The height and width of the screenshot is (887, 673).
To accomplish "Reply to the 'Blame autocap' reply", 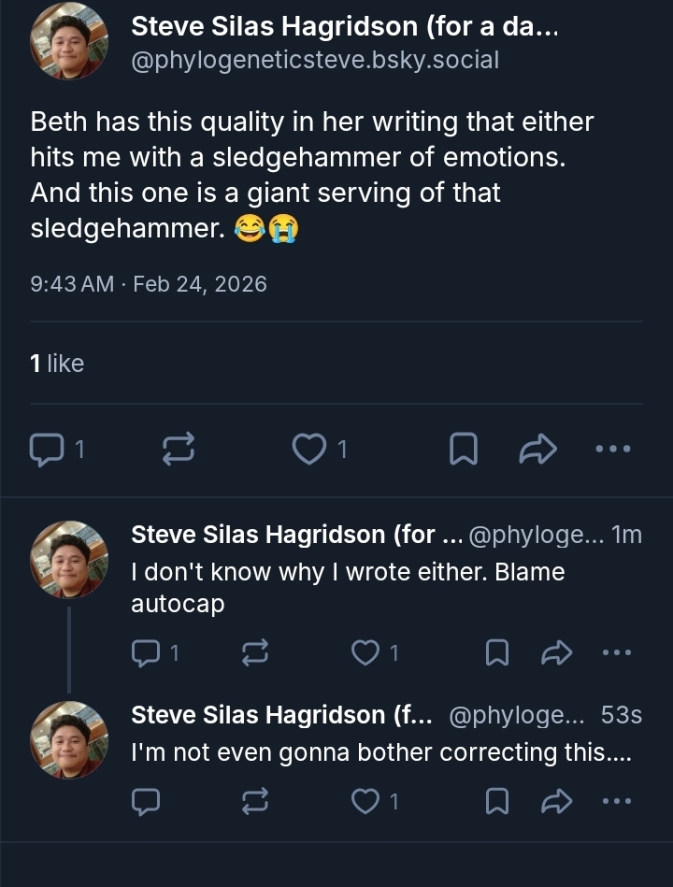I will point(146,653).
